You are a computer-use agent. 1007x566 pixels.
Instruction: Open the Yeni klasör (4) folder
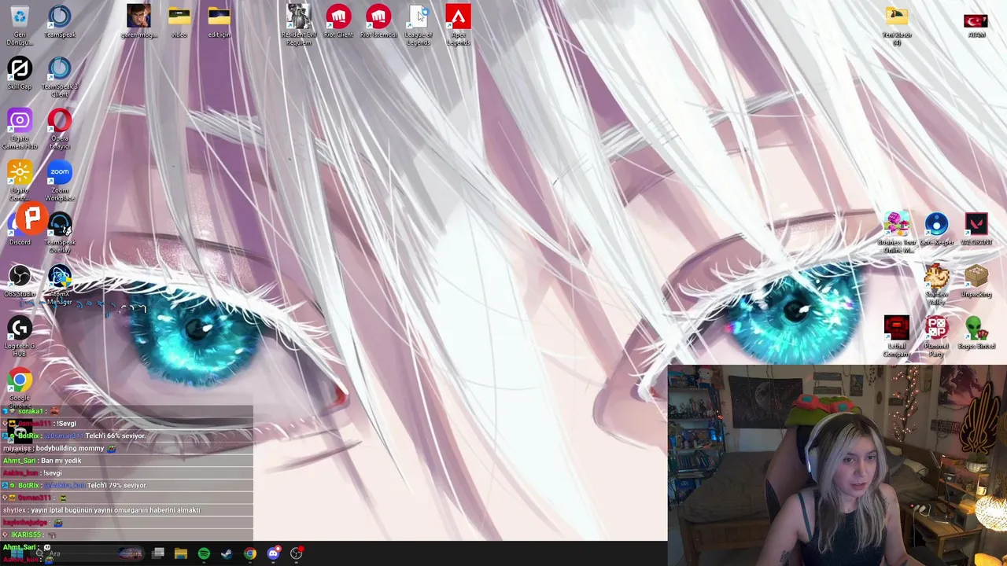897,25
